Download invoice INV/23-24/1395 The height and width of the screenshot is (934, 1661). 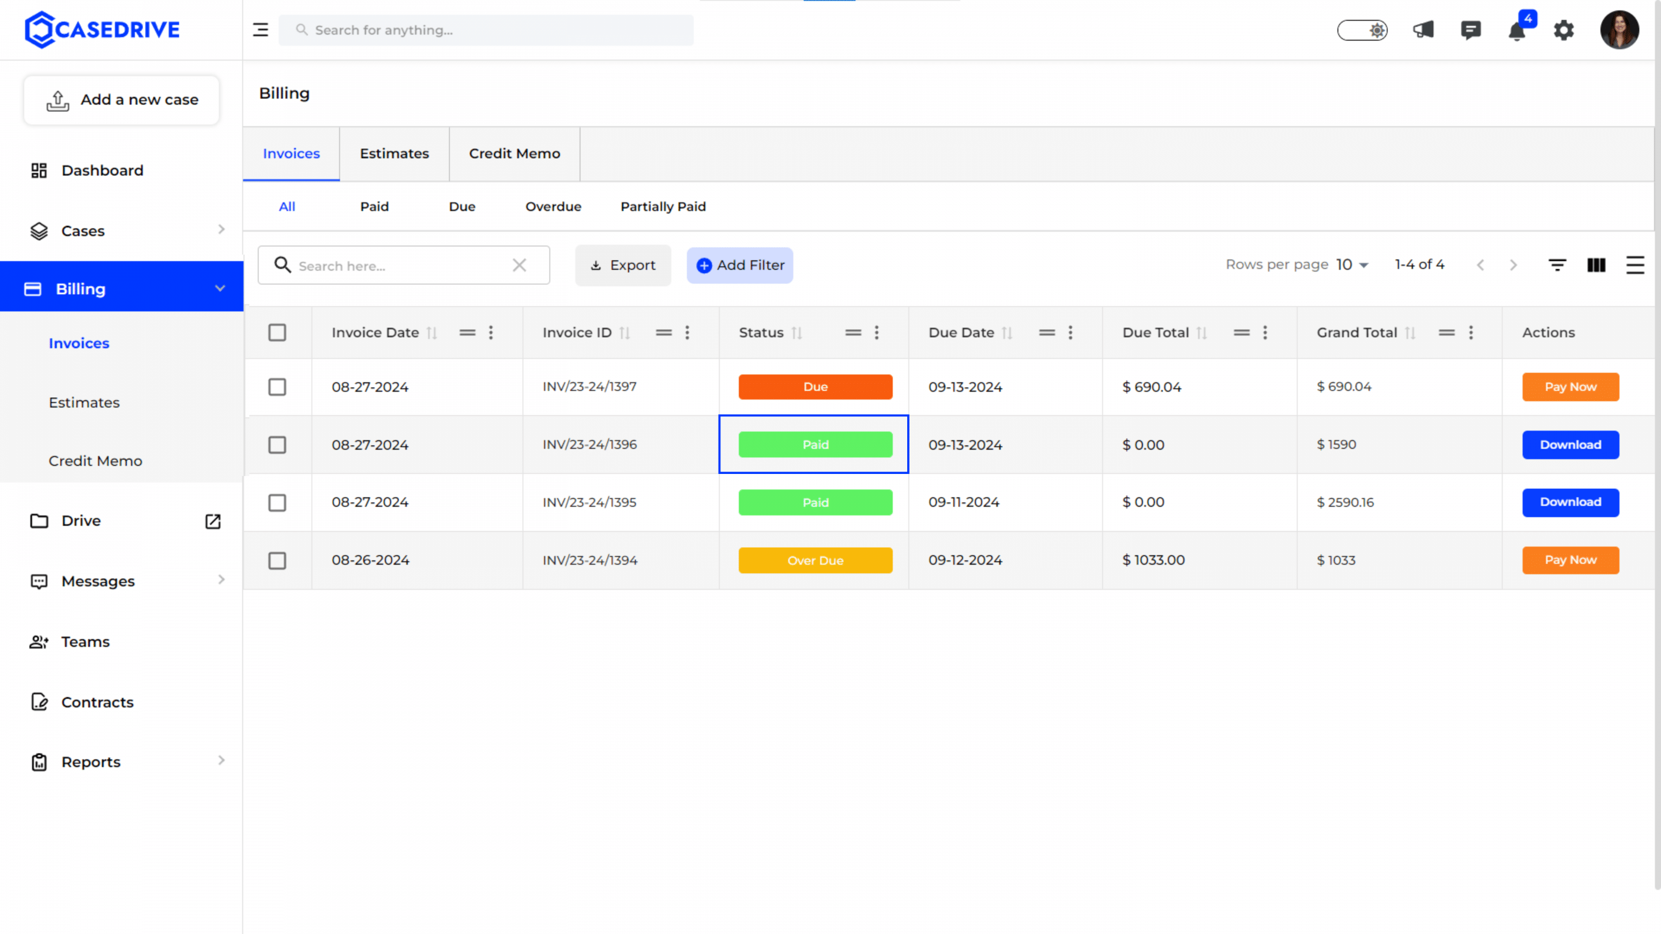coord(1570,502)
